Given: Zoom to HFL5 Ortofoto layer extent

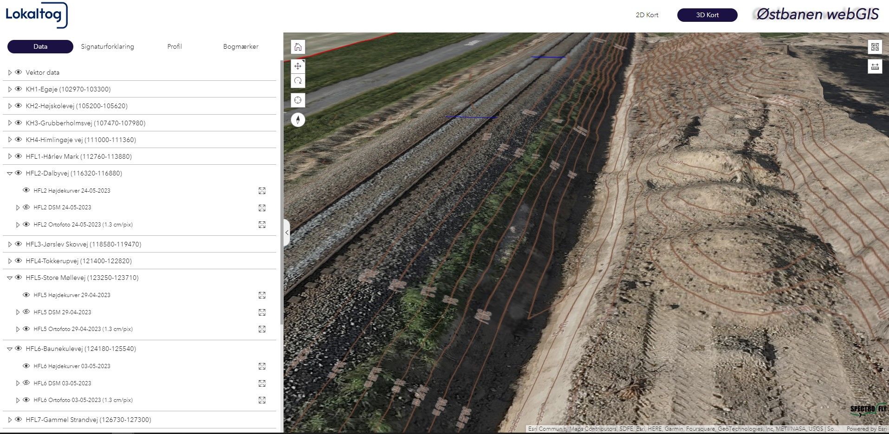Looking at the screenshot, I should pyautogui.click(x=262, y=329).
